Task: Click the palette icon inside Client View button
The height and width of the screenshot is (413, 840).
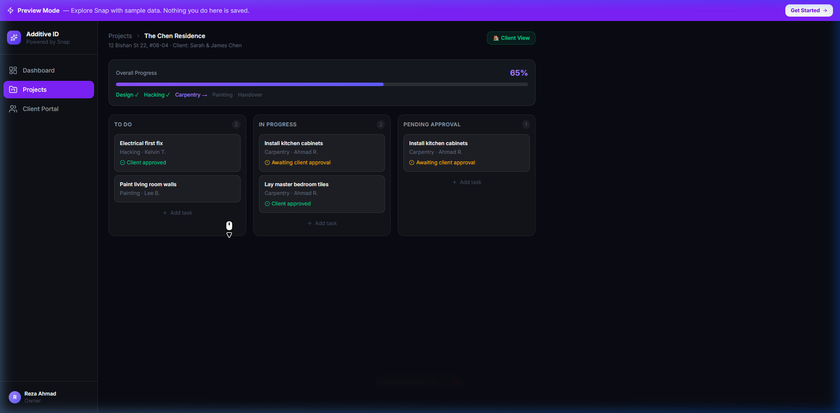Action: click(x=497, y=38)
